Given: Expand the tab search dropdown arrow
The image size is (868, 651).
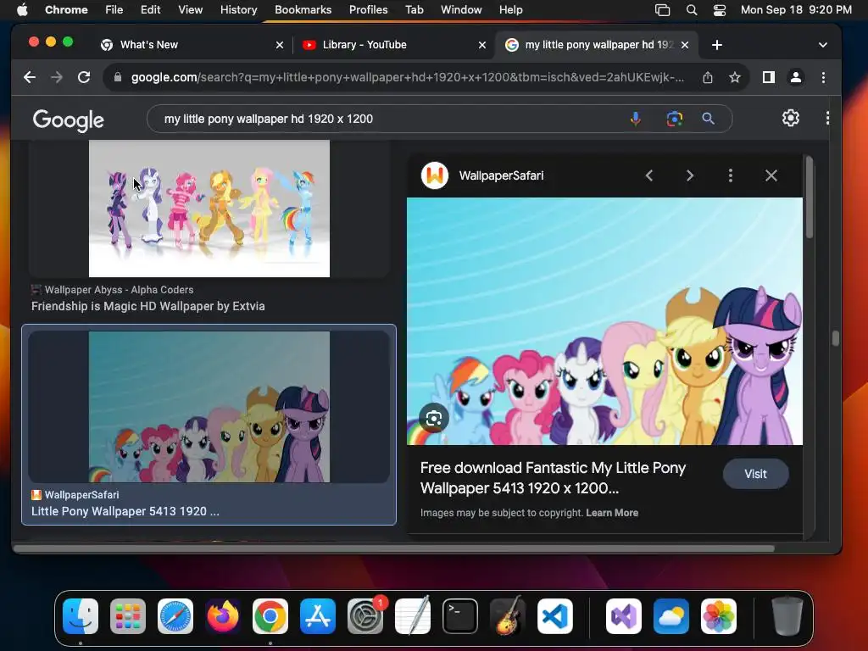Looking at the screenshot, I should [822, 45].
